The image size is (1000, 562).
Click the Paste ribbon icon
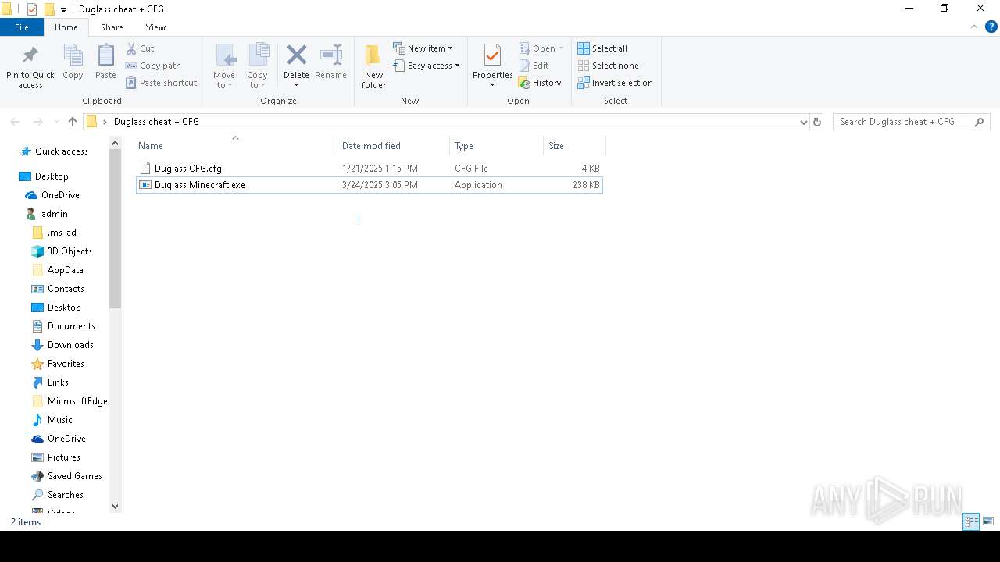105,55
